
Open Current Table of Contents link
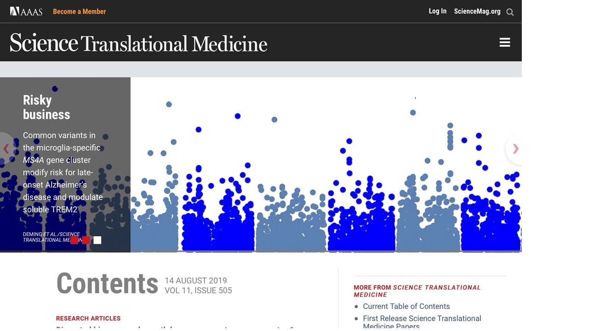(406, 306)
